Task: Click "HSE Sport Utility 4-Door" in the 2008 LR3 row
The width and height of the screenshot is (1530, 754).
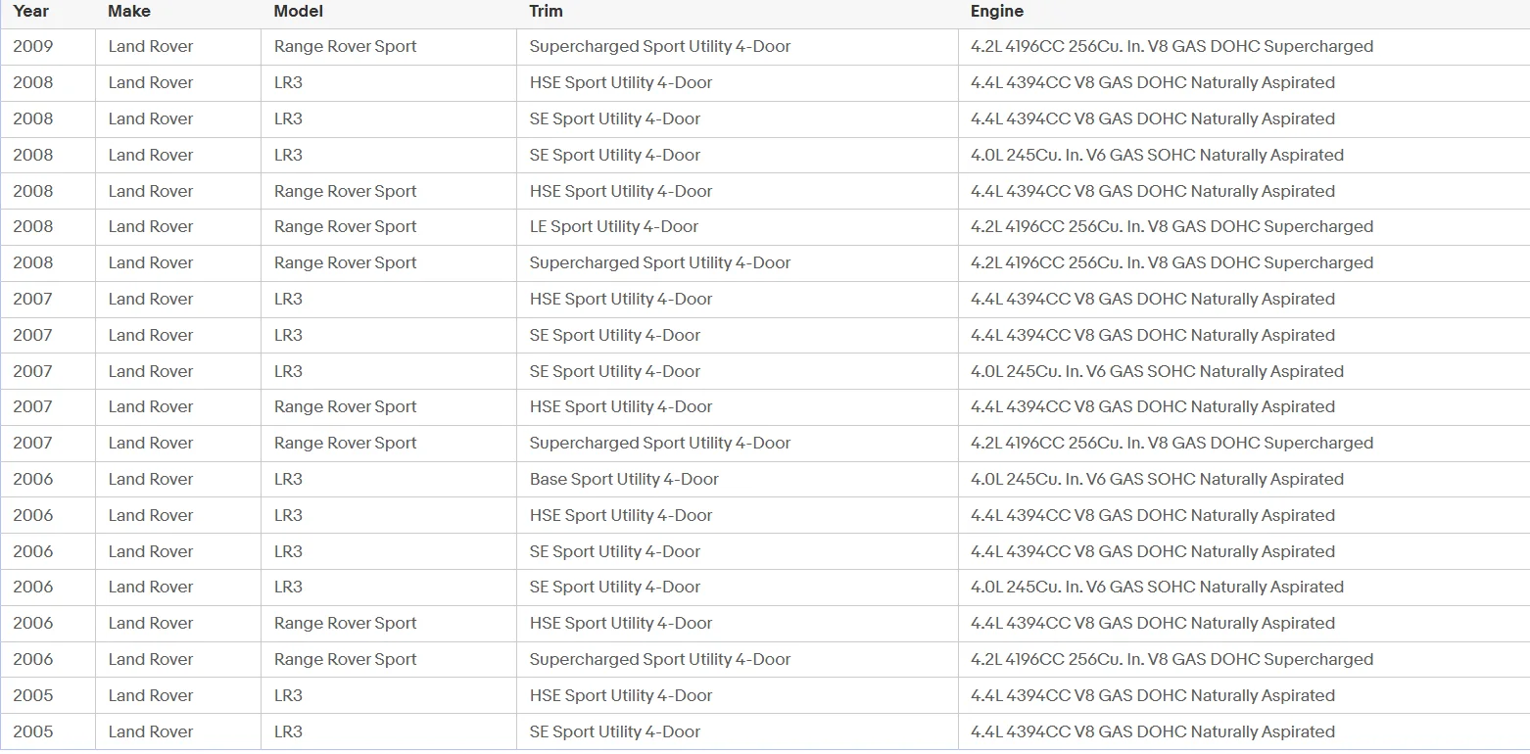Action: (x=621, y=83)
